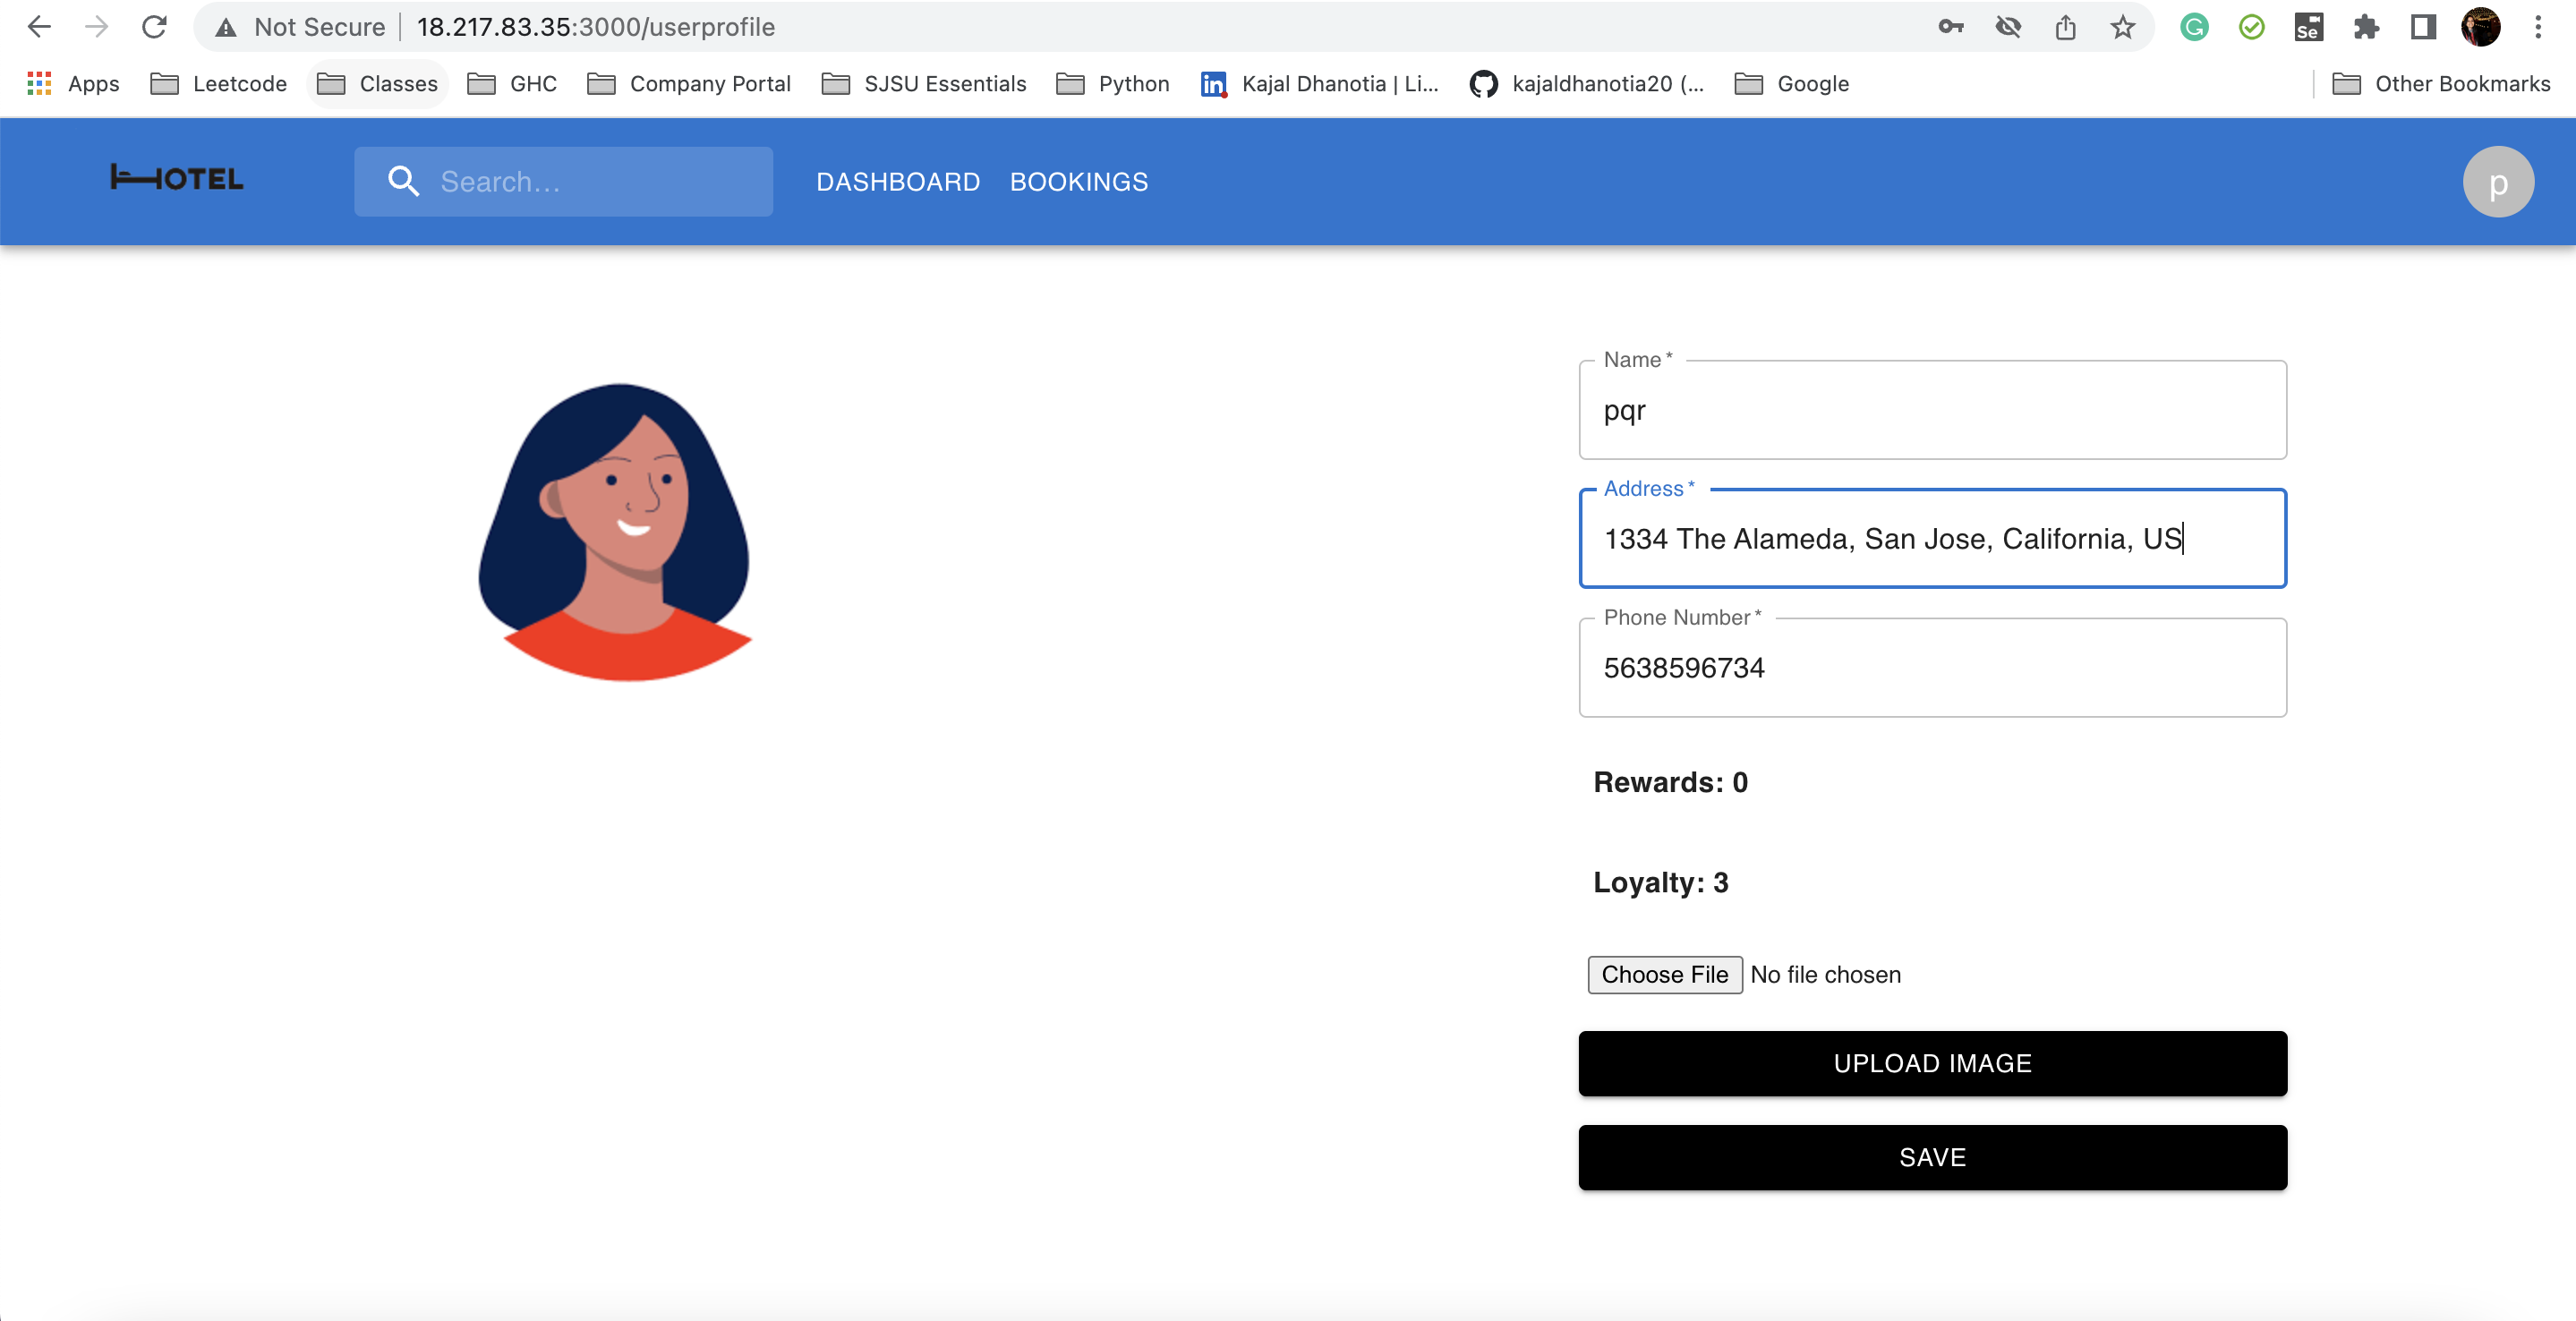
Task: Navigate back with the back arrow
Action: pyautogui.click(x=39, y=27)
